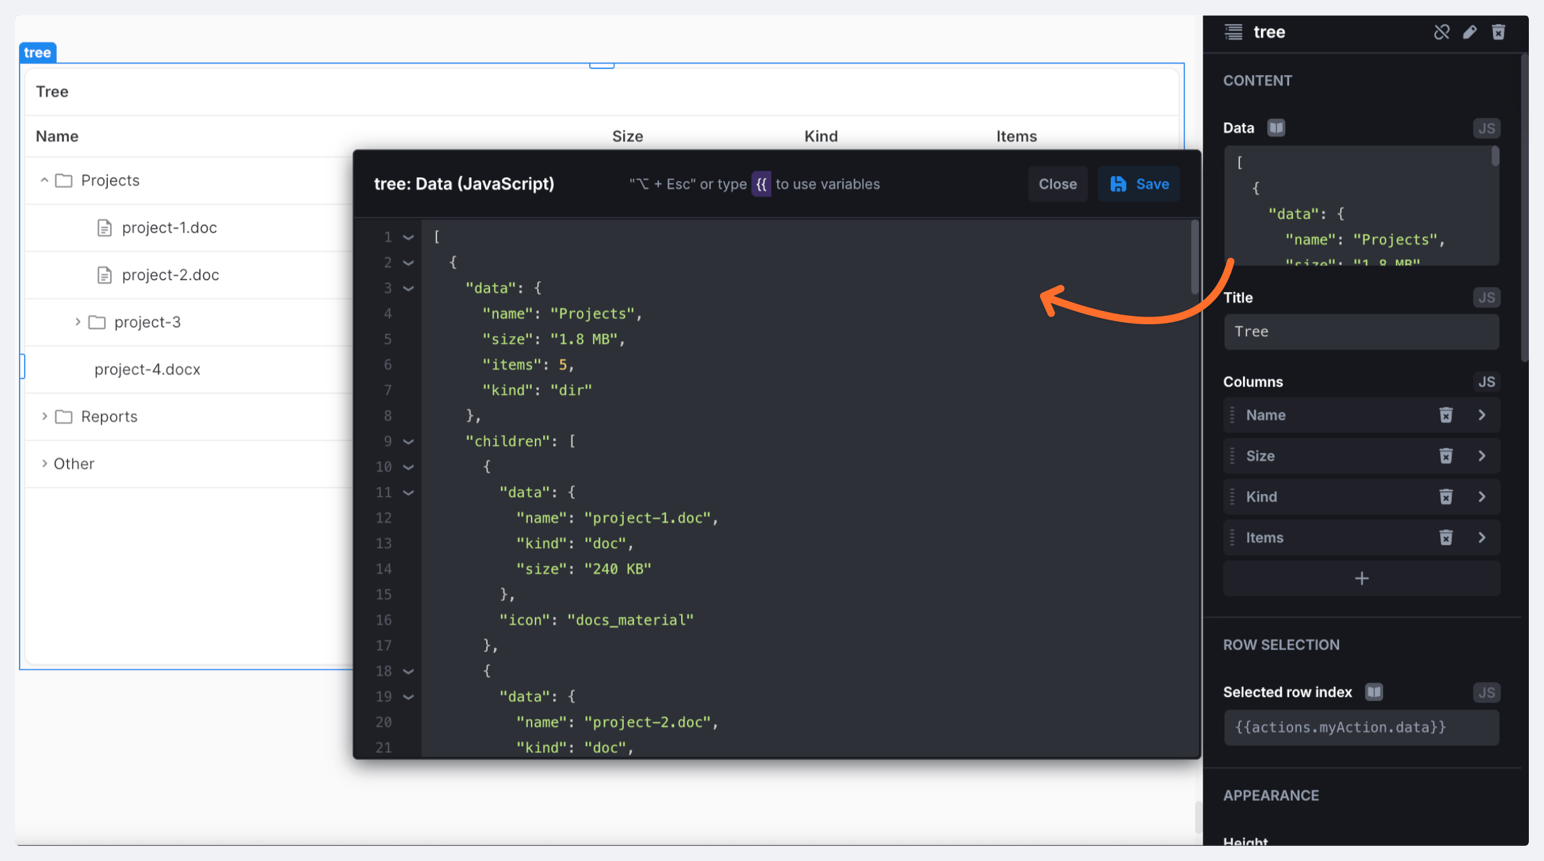This screenshot has width=1544, height=861.
Task: Click the pencil rename icon beside tree
Action: click(x=1470, y=32)
